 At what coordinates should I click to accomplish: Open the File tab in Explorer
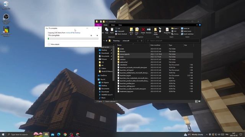click(98, 25)
